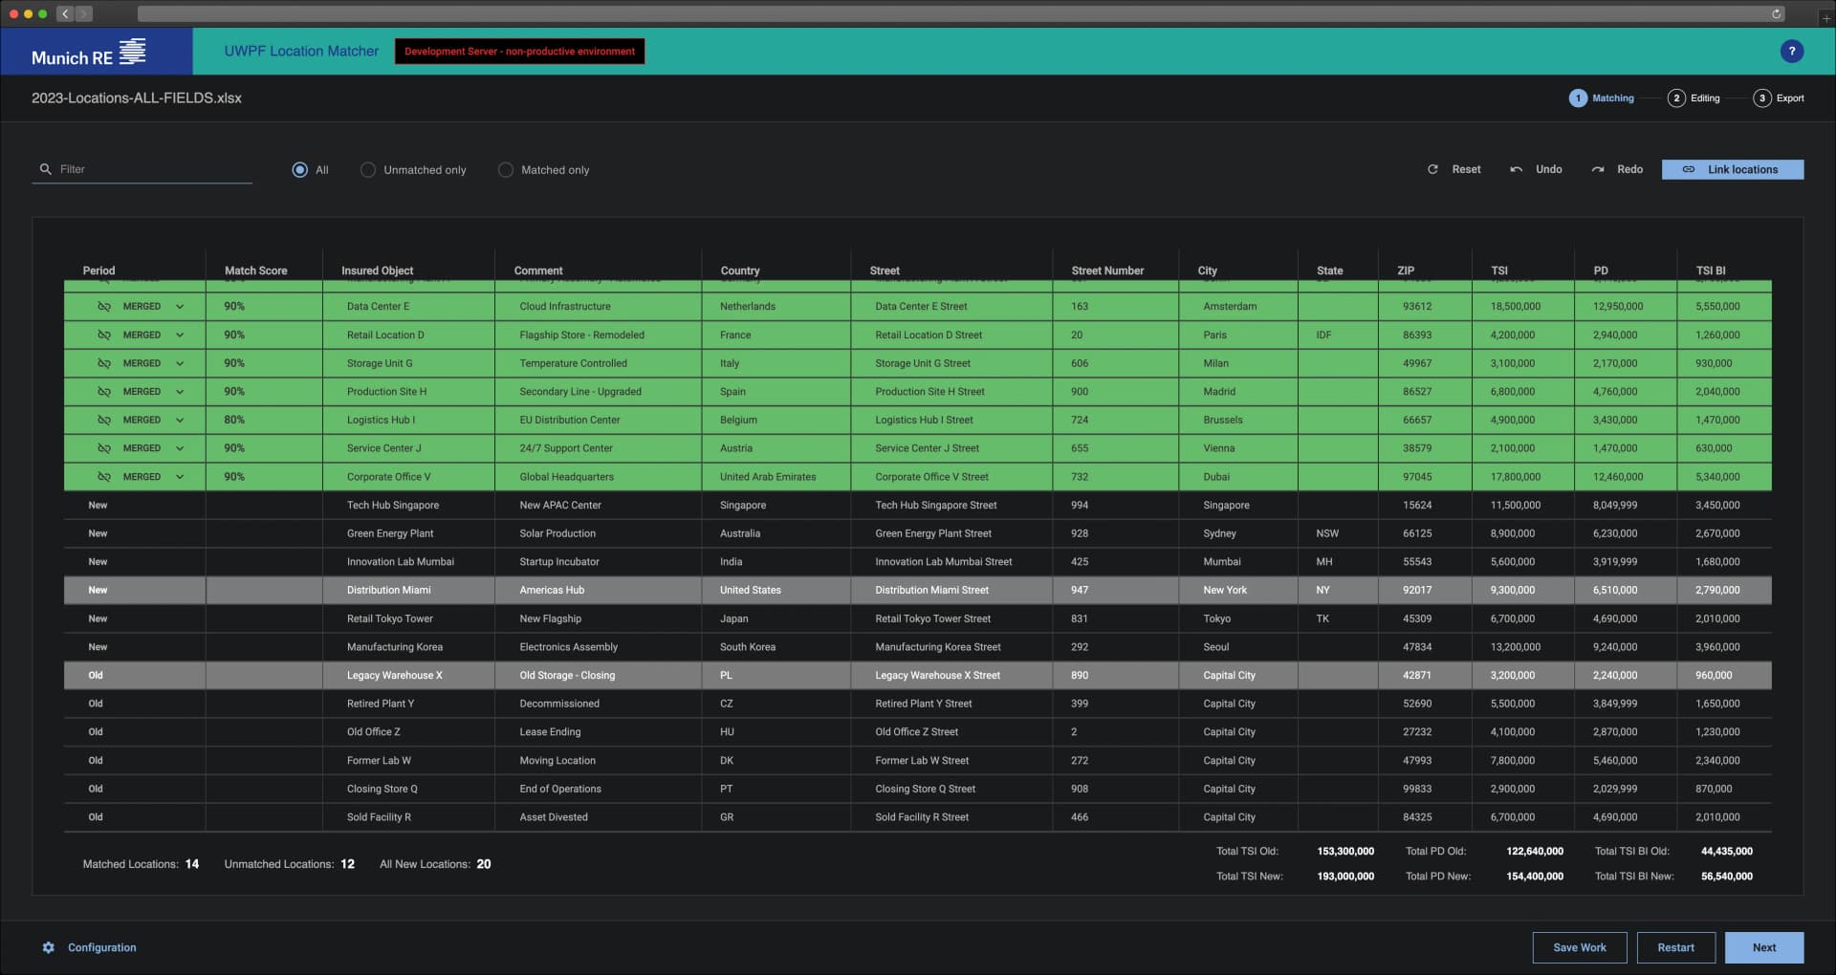
Task: Expand merged row Retail Location D chevron
Action: (179, 335)
